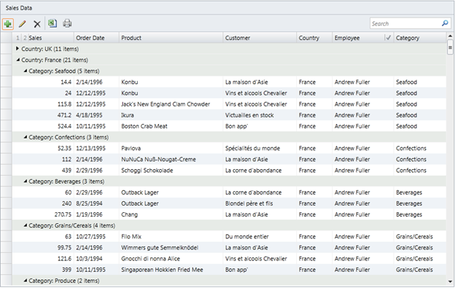
Task: Click the 471.2 sales value
Action: [64, 115]
